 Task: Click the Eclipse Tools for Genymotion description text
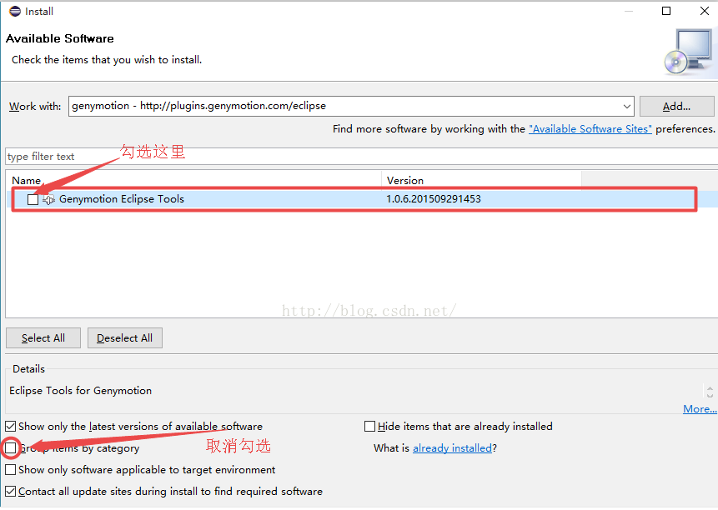pyautogui.click(x=81, y=391)
